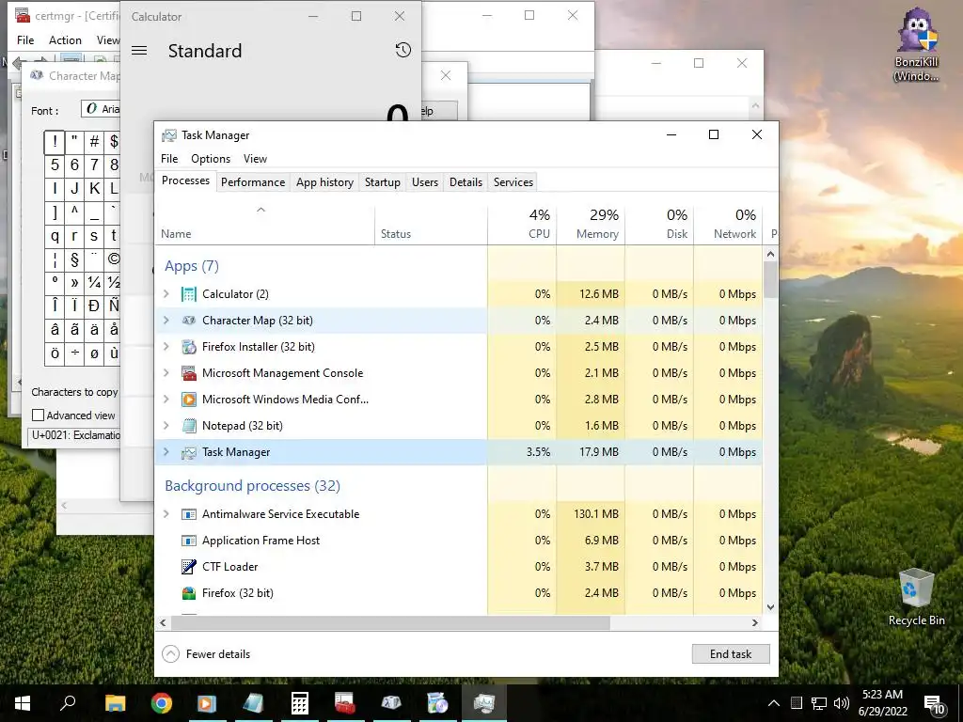Image resolution: width=963 pixels, height=722 pixels.
Task: Click the Background processes (32) heading
Action: 252,486
